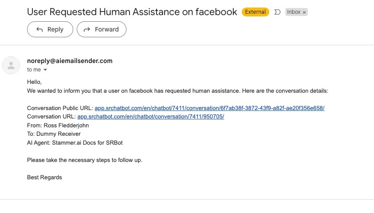Toggle the importance marker beside External

277,12
